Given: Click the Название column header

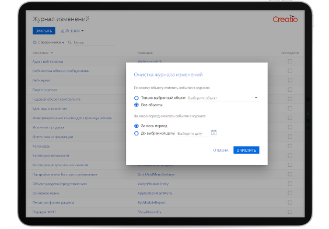Looking at the screenshot, I should pyautogui.click(x=145, y=53).
